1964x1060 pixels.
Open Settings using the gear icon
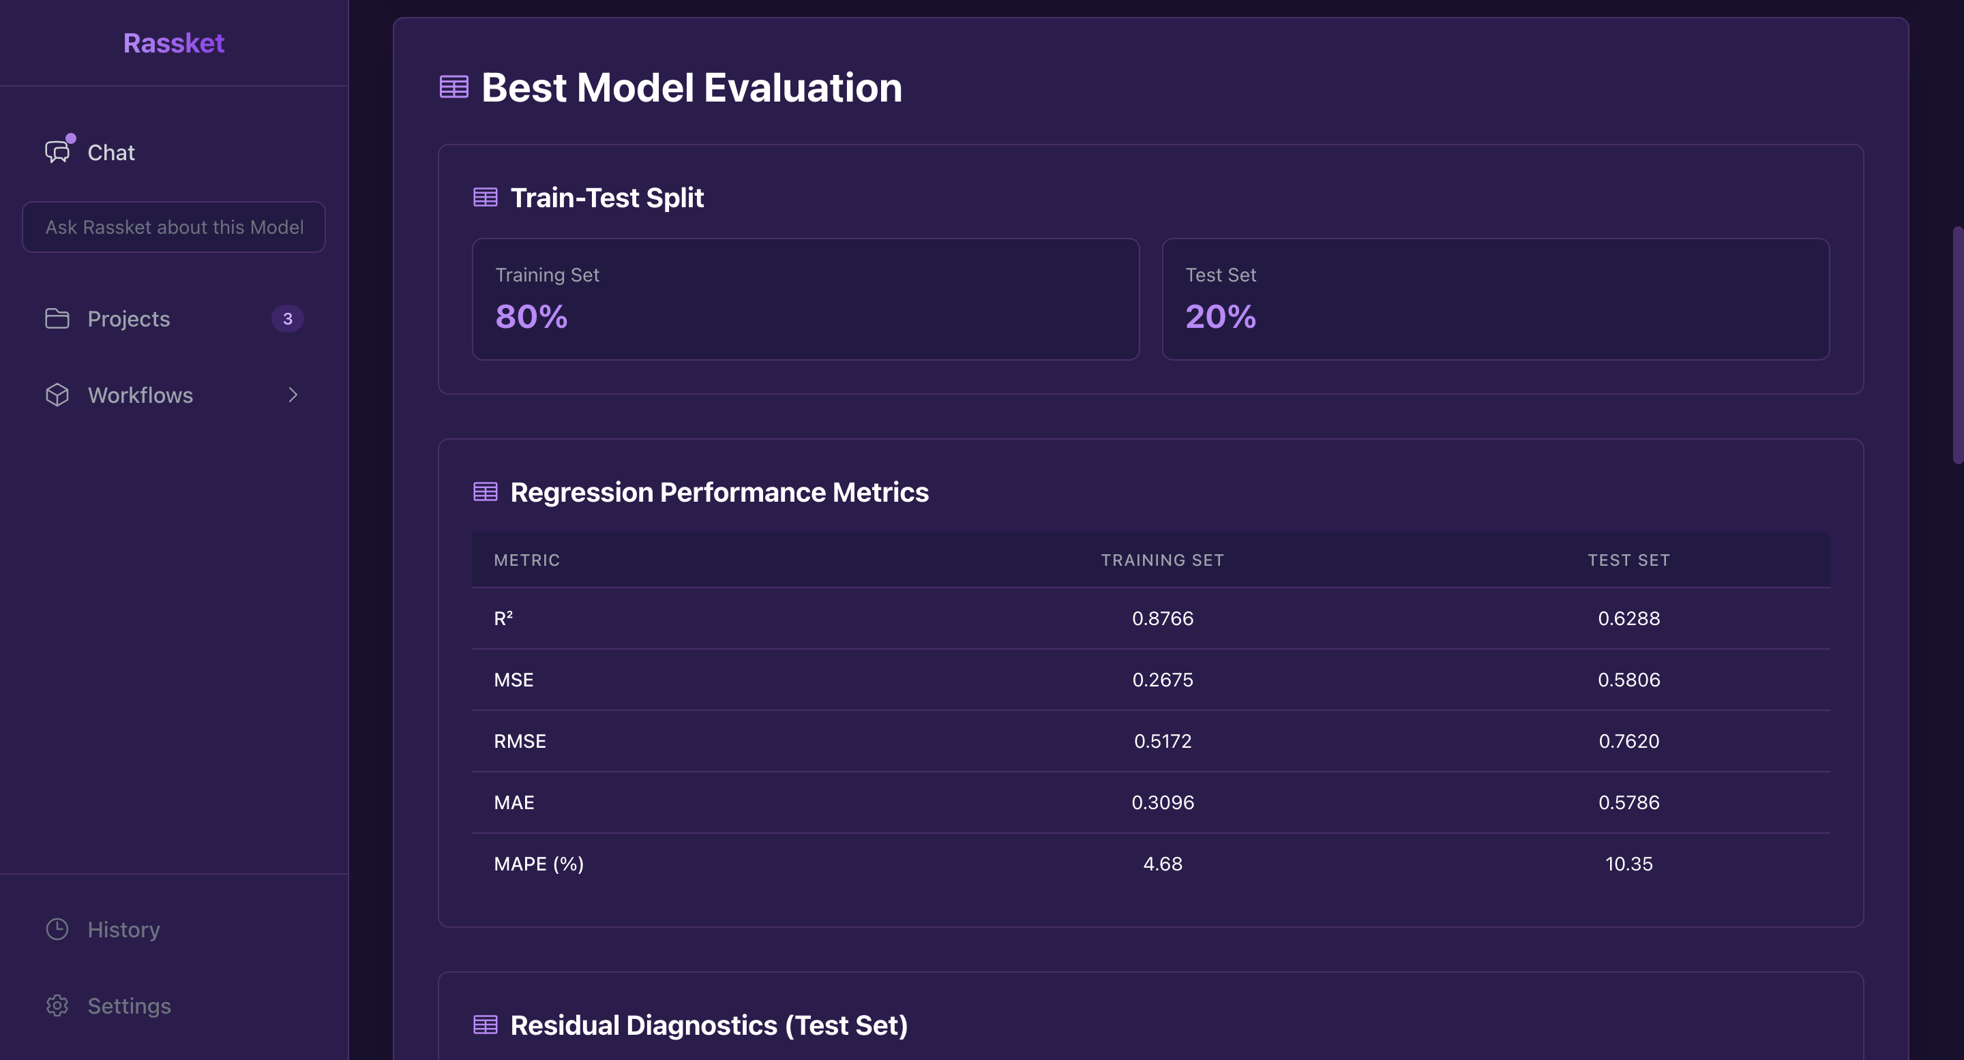click(x=57, y=1005)
